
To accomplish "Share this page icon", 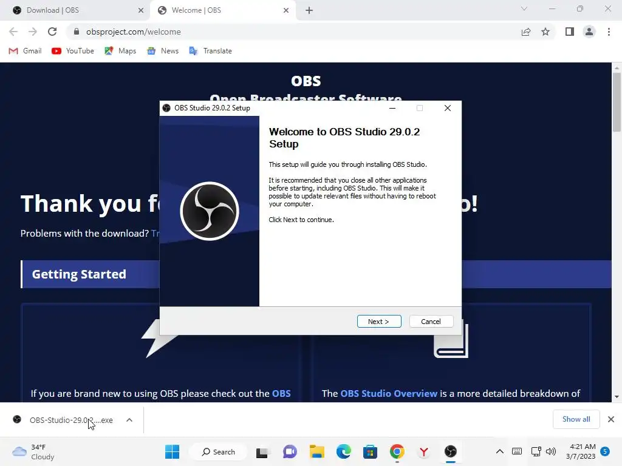I will pyautogui.click(x=526, y=32).
